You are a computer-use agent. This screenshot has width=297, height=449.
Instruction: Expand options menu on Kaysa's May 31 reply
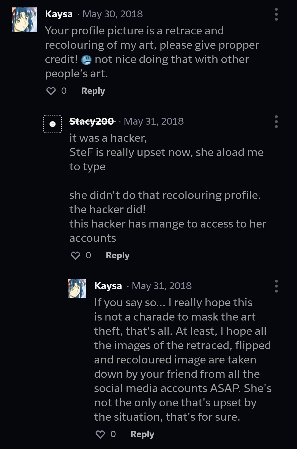pyautogui.click(x=276, y=286)
